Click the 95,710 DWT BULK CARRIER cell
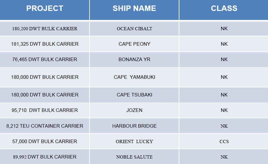 pyautogui.click(x=45, y=110)
